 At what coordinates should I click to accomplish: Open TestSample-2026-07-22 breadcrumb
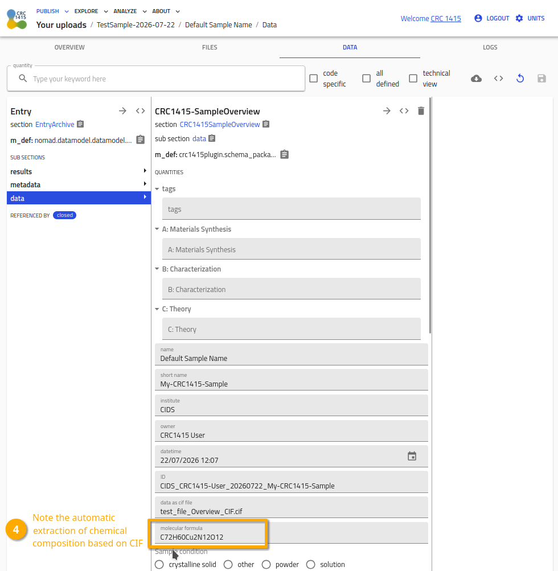(136, 24)
